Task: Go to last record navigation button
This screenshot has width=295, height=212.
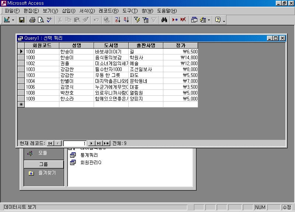Action: point(99,144)
